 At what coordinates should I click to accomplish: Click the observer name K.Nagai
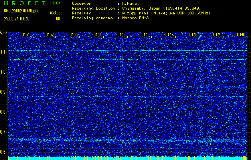(130, 3)
